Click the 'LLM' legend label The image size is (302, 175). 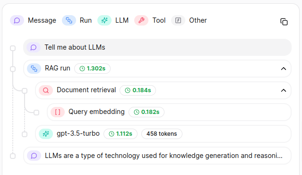click(x=122, y=20)
